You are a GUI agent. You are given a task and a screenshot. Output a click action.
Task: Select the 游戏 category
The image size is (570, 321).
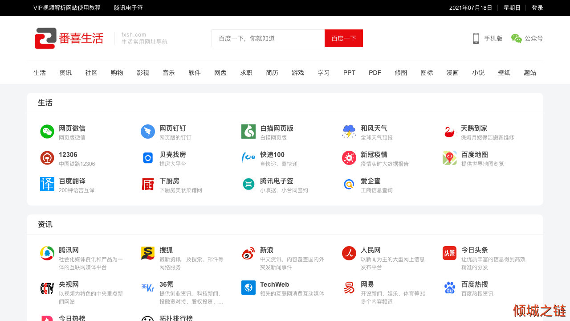click(298, 73)
